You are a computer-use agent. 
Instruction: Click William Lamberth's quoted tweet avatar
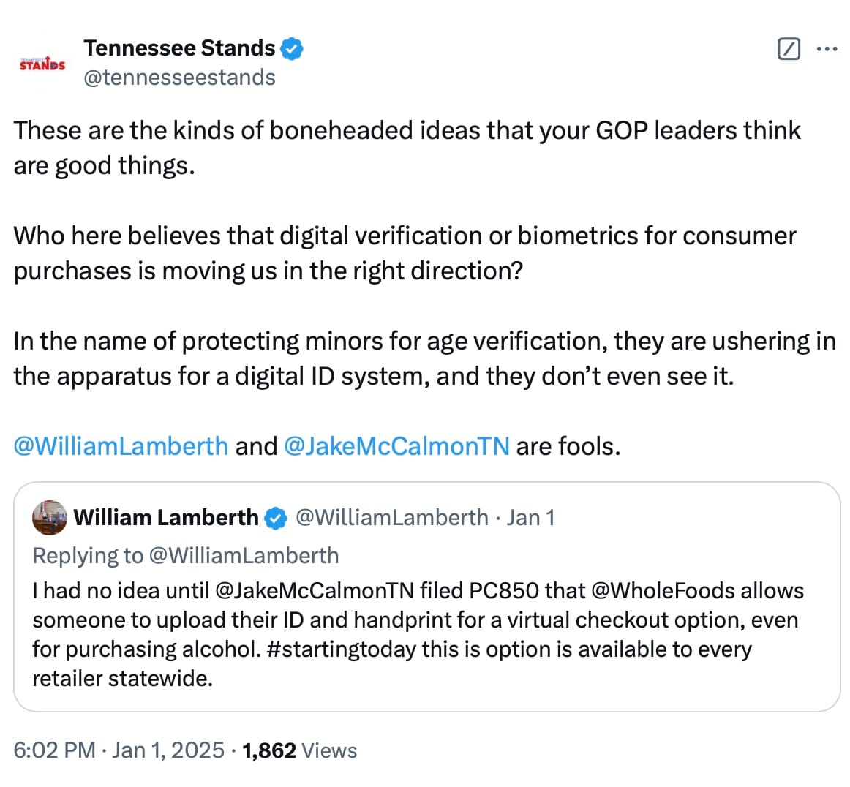[50, 518]
